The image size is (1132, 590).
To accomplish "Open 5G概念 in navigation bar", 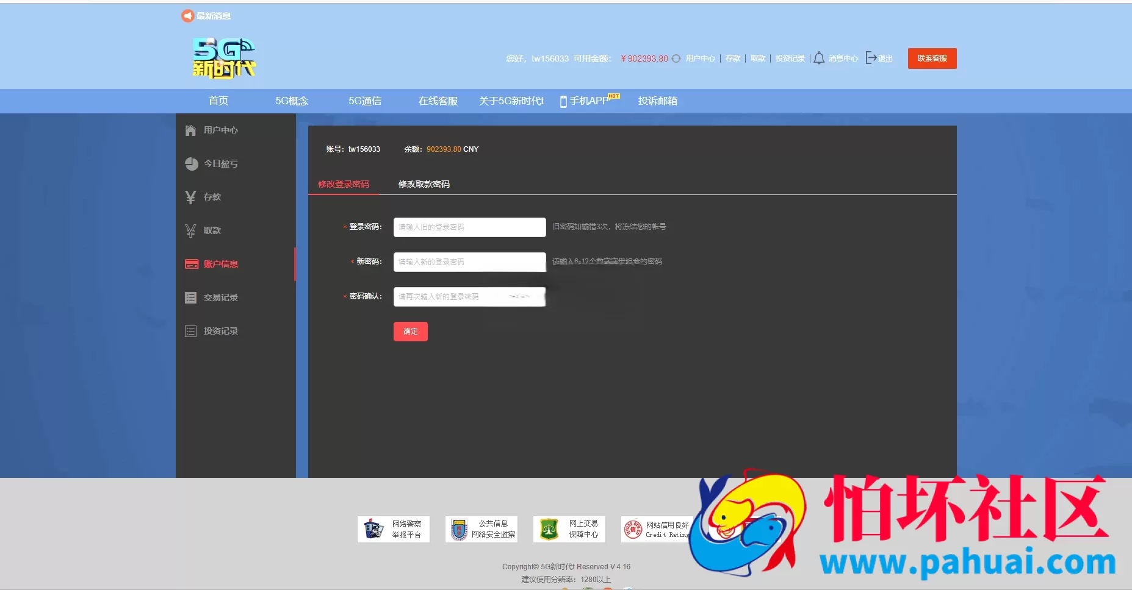I will point(292,101).
